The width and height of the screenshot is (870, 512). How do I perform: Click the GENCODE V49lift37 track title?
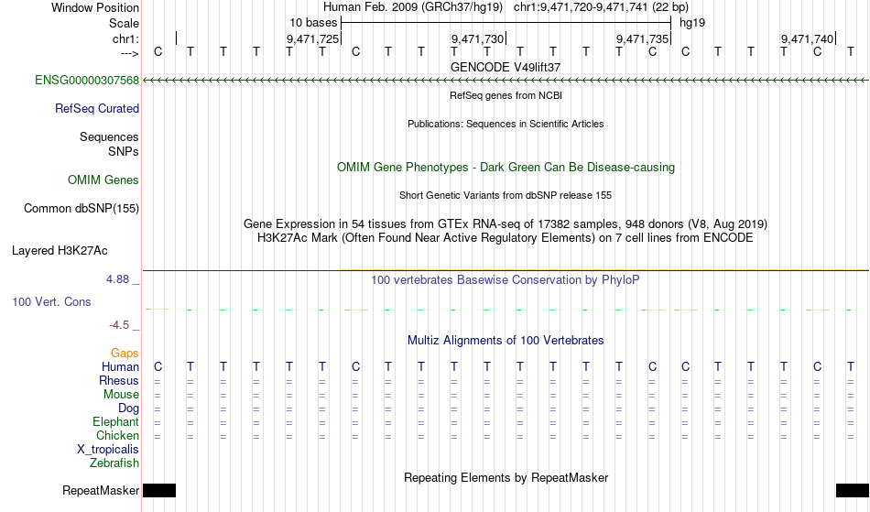click(506, 67)
